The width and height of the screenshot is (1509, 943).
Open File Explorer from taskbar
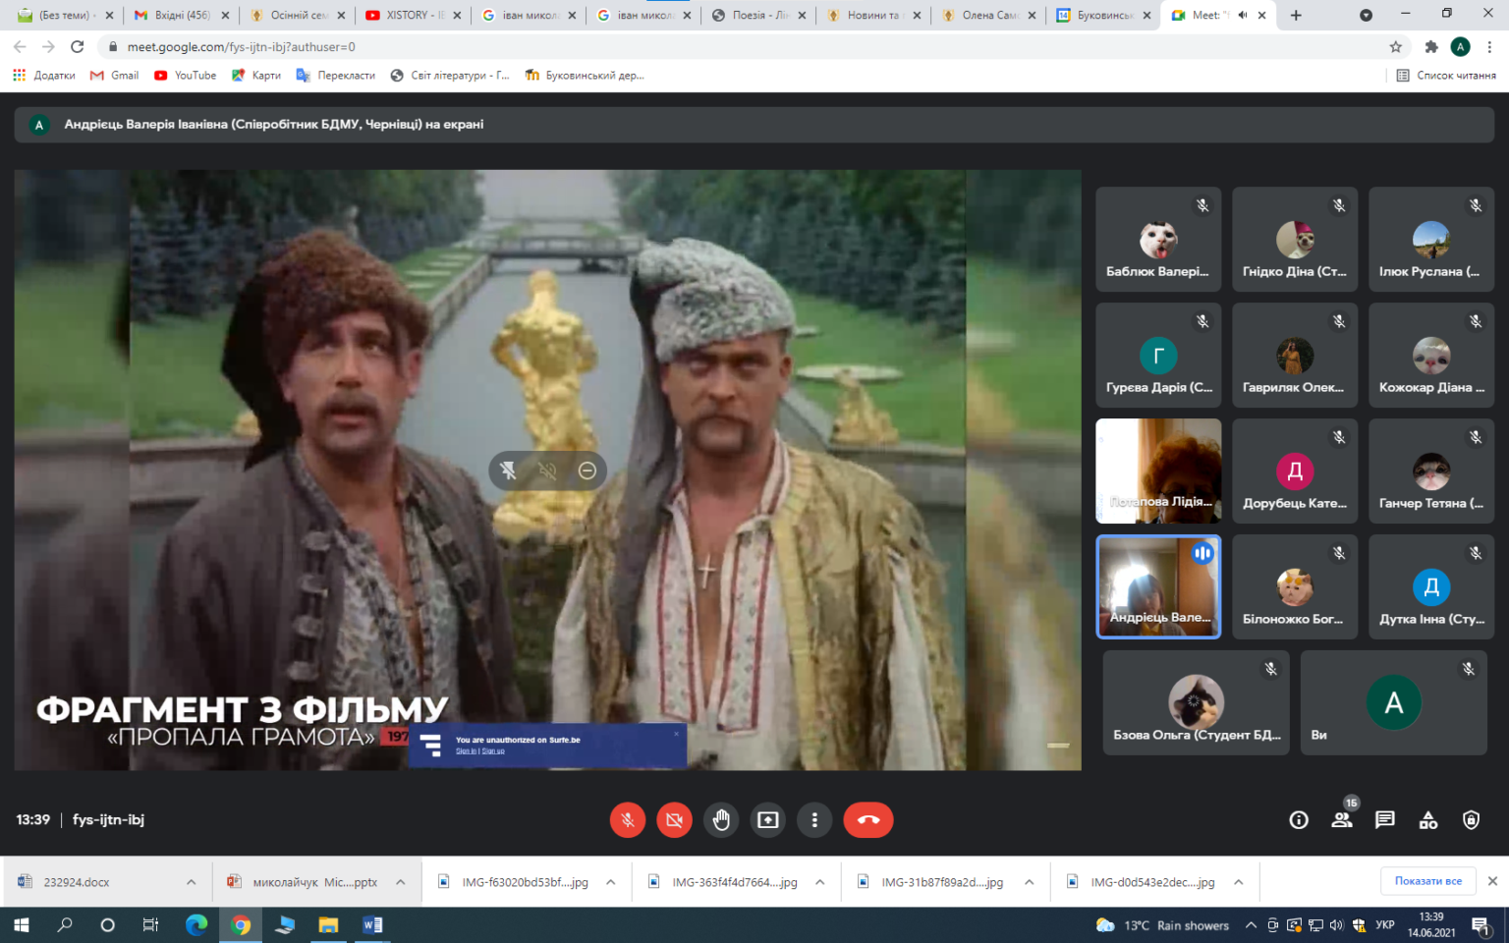point(328,924)
